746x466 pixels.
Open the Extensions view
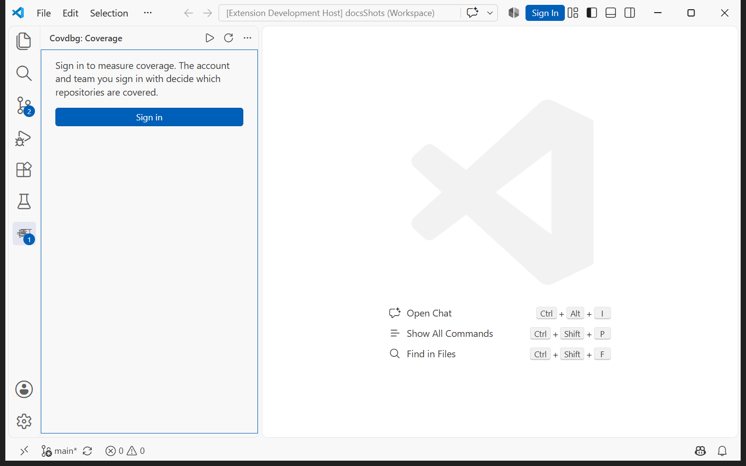tap(24, 170)
